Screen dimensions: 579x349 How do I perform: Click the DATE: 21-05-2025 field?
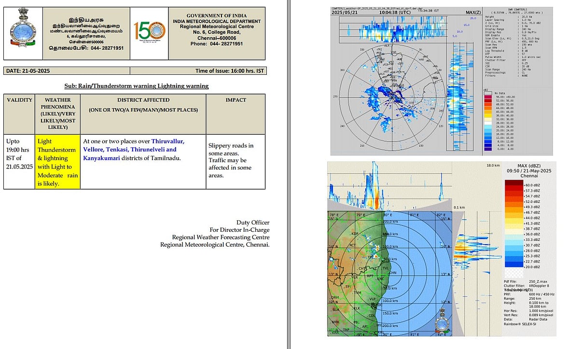point(28,71)
